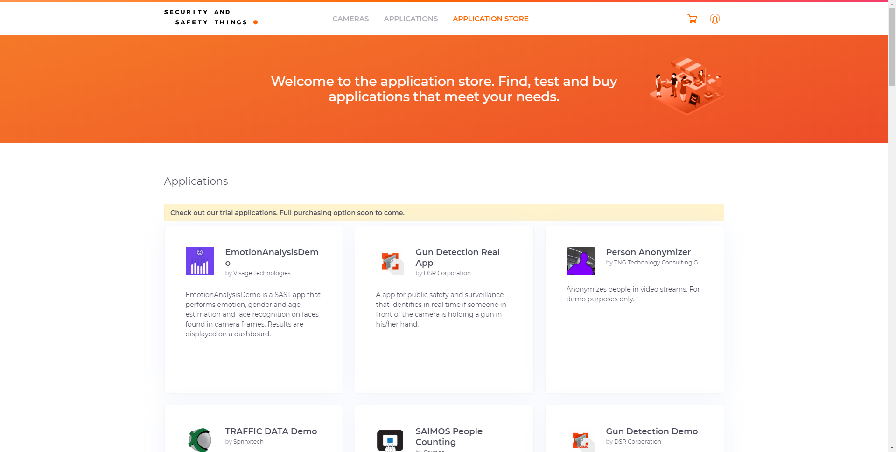Click the Gun Detection Real App description
896x452 pixels.
point(441,309)
